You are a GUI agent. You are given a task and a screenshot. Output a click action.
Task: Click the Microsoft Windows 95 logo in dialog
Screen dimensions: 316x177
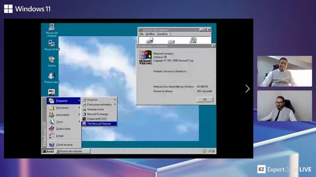point(146,58)
